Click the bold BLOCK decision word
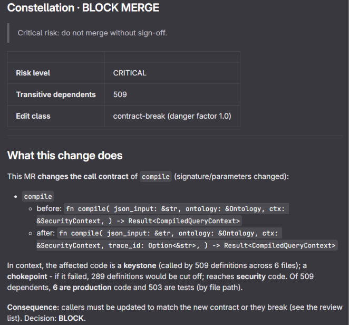The height and width of the screenshot is (325, 349). [x=72, y=318]
